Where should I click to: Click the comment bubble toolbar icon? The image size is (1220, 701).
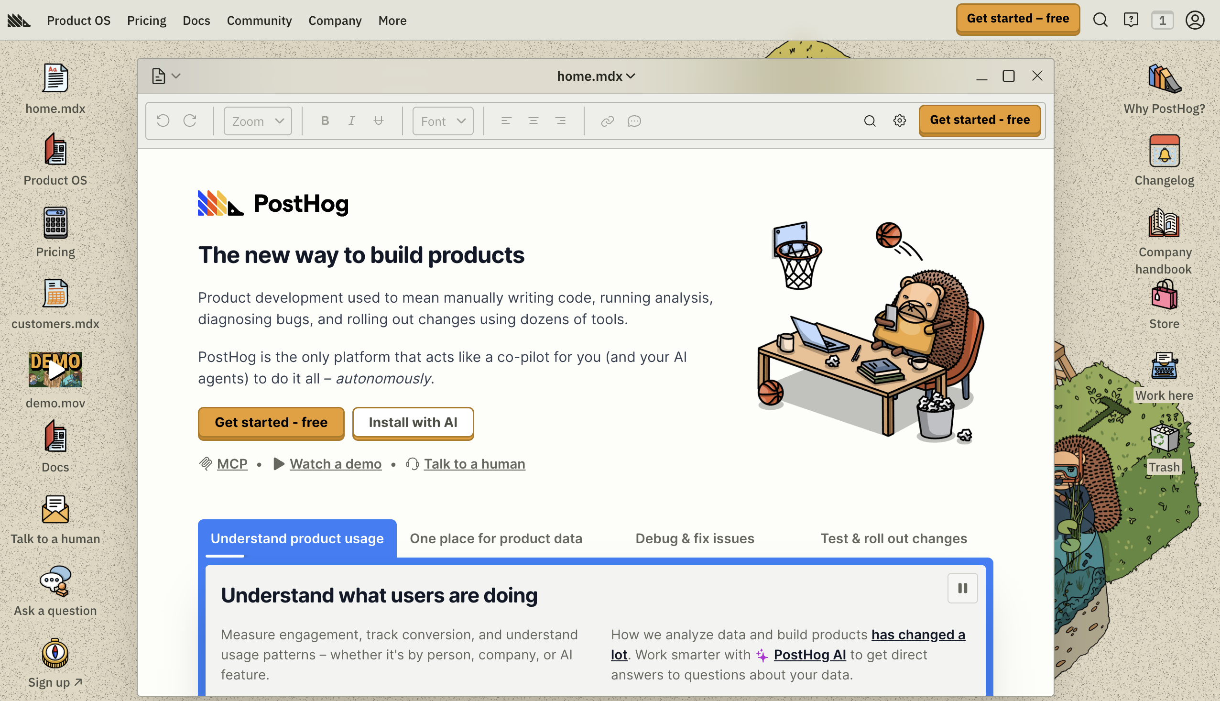tap(634, 120)
